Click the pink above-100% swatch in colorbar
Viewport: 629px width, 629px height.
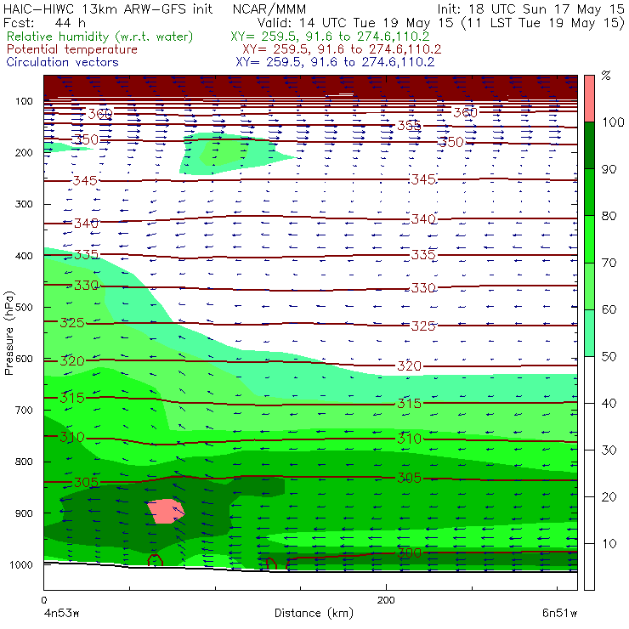pyautogui.click(x=589, y=99)
